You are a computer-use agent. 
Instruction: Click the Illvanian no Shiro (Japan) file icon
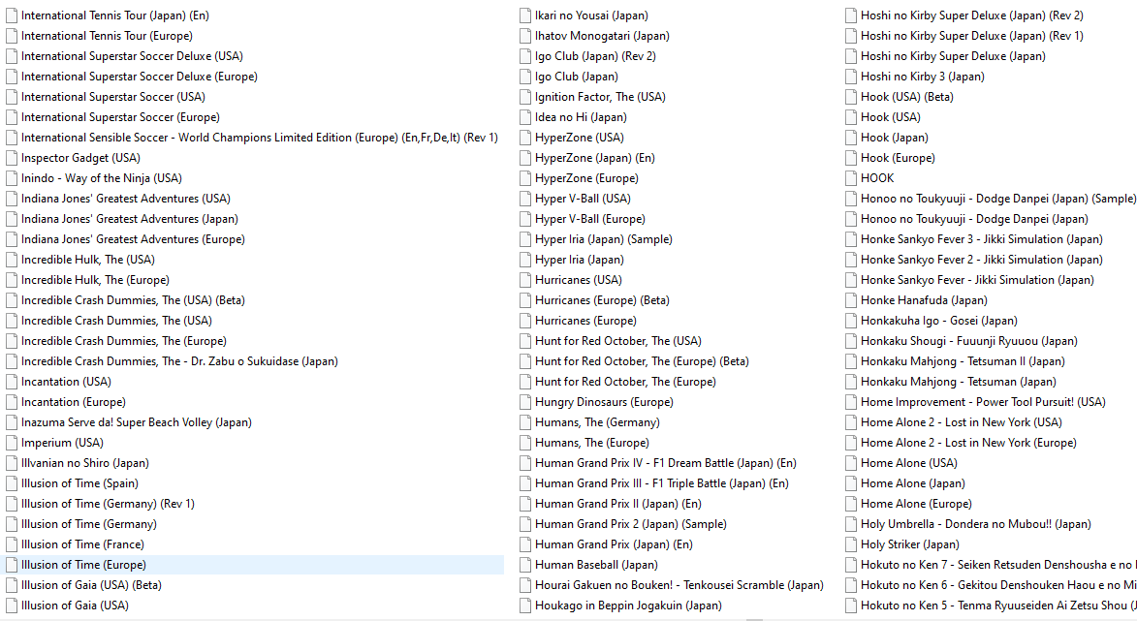click(12, 463)
